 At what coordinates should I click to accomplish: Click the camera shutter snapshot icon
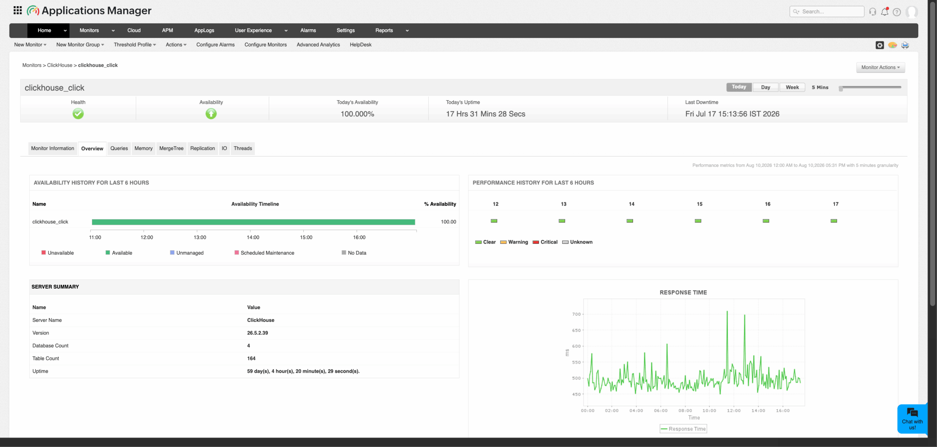880,45
